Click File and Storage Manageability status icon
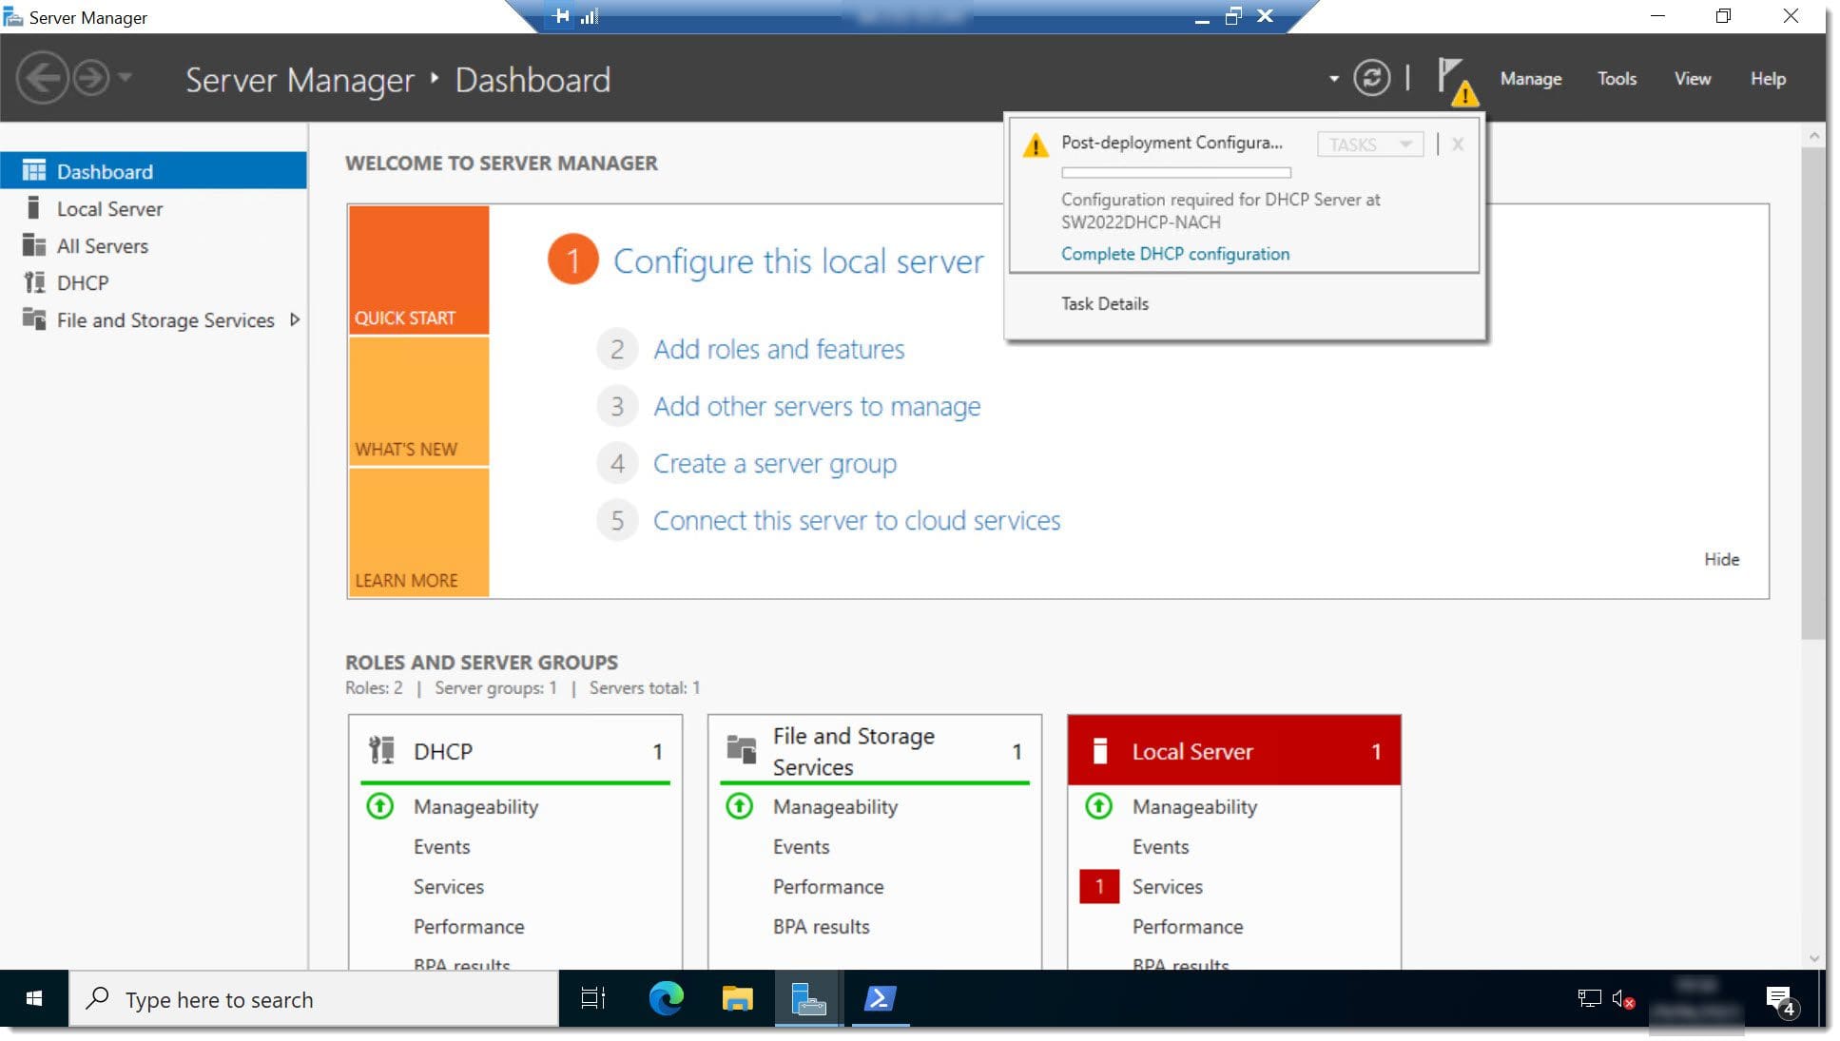 (x=740, y=806)
